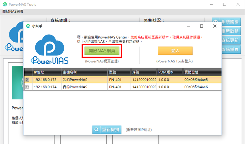This screenshot has width=245, height=144.
Task: Click the 小幫手 dialog title bar icon
Action: pyautogui.click(x=28, y=26)
